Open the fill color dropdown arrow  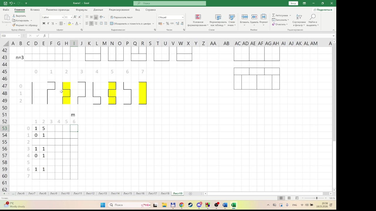coord(73,23)
